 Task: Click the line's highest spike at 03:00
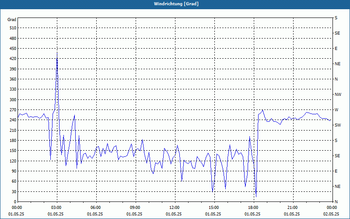[57, 52]
